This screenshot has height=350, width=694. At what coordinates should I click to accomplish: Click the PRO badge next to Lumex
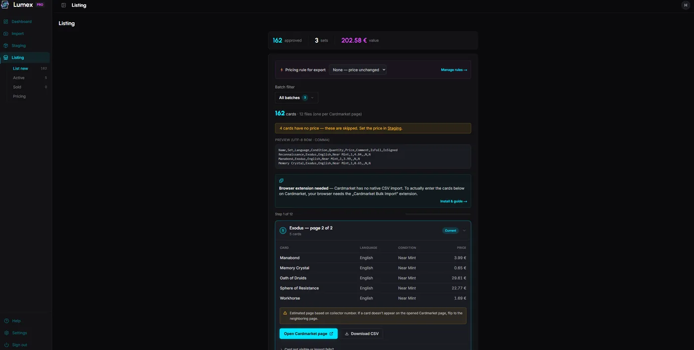point(40,4)
